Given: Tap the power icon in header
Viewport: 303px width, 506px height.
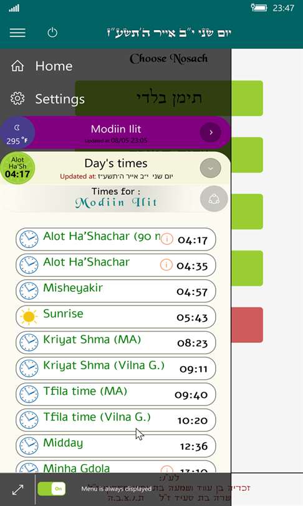Looking at the screenshot, I should tap(52, 32).
